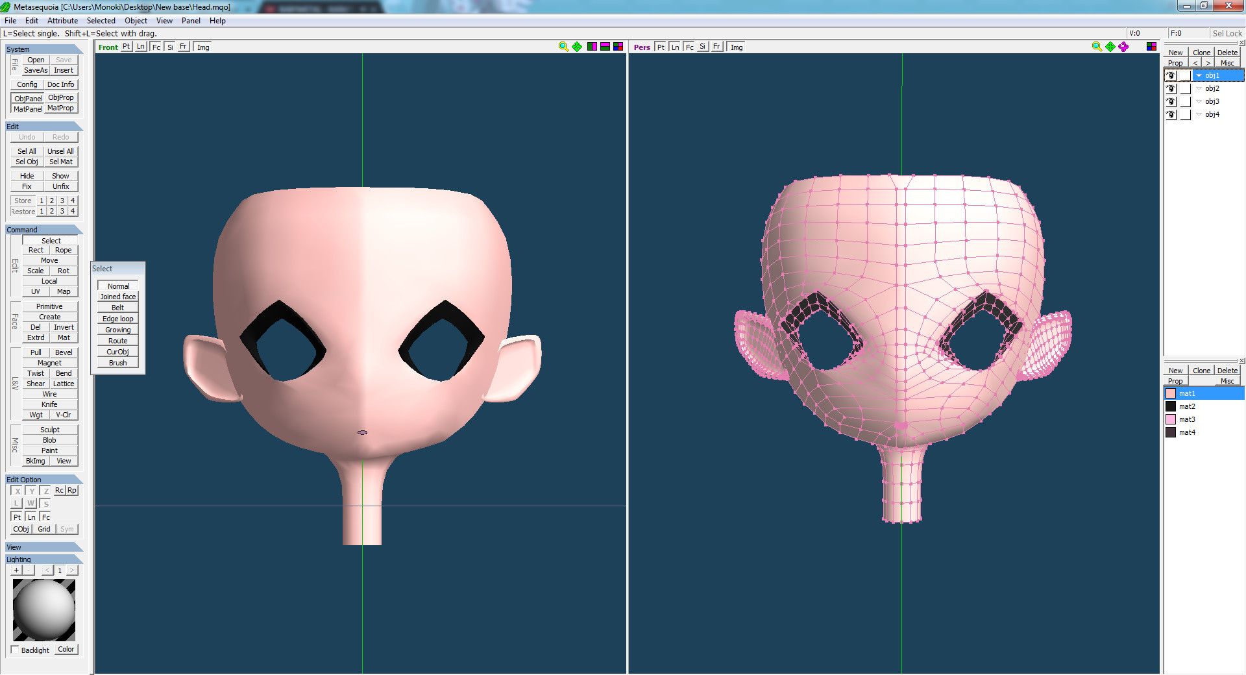Enable Si display mode in the Front viewport
Viewport: 1246px width, 675px height.
click(170, 46)
